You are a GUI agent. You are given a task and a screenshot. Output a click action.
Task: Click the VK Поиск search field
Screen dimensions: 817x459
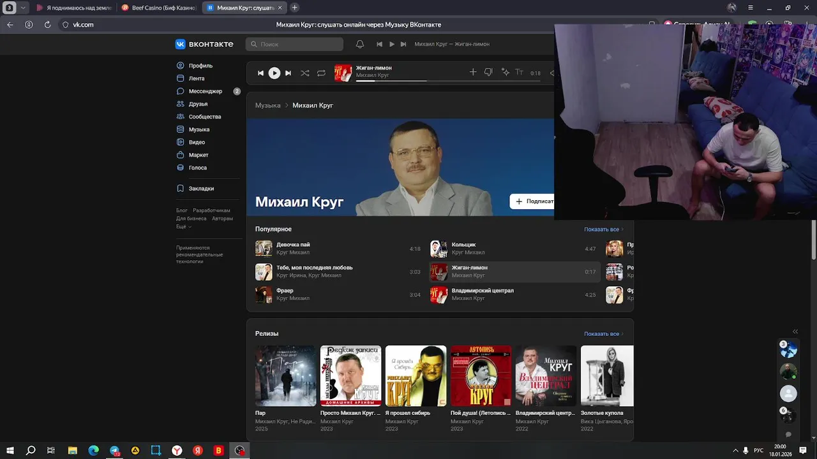[x=294, y=44]
